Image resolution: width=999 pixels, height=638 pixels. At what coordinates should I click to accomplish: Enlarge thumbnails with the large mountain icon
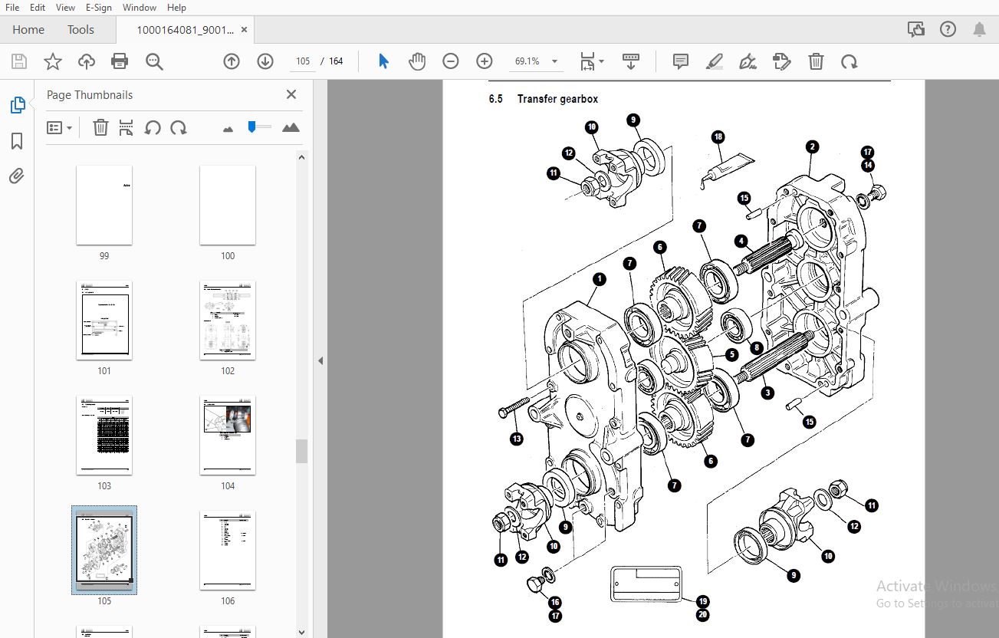click(291, 127)
